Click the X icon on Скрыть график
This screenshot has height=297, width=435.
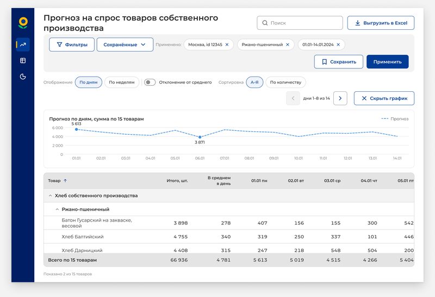[364, 98]
